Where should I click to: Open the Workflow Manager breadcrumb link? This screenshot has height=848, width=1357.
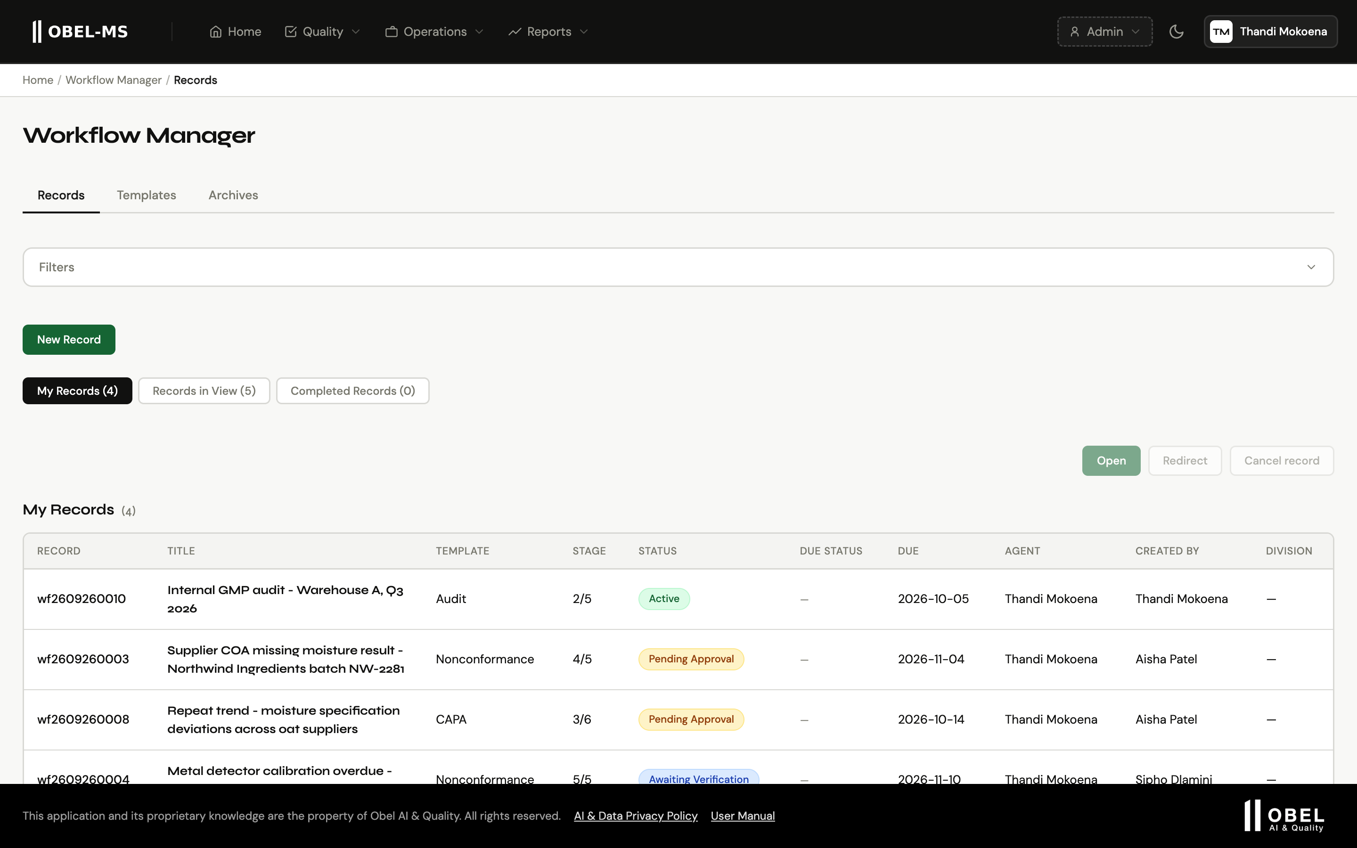(113, 80)
